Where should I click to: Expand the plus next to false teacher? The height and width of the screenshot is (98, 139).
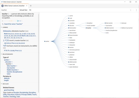(17, 66)
